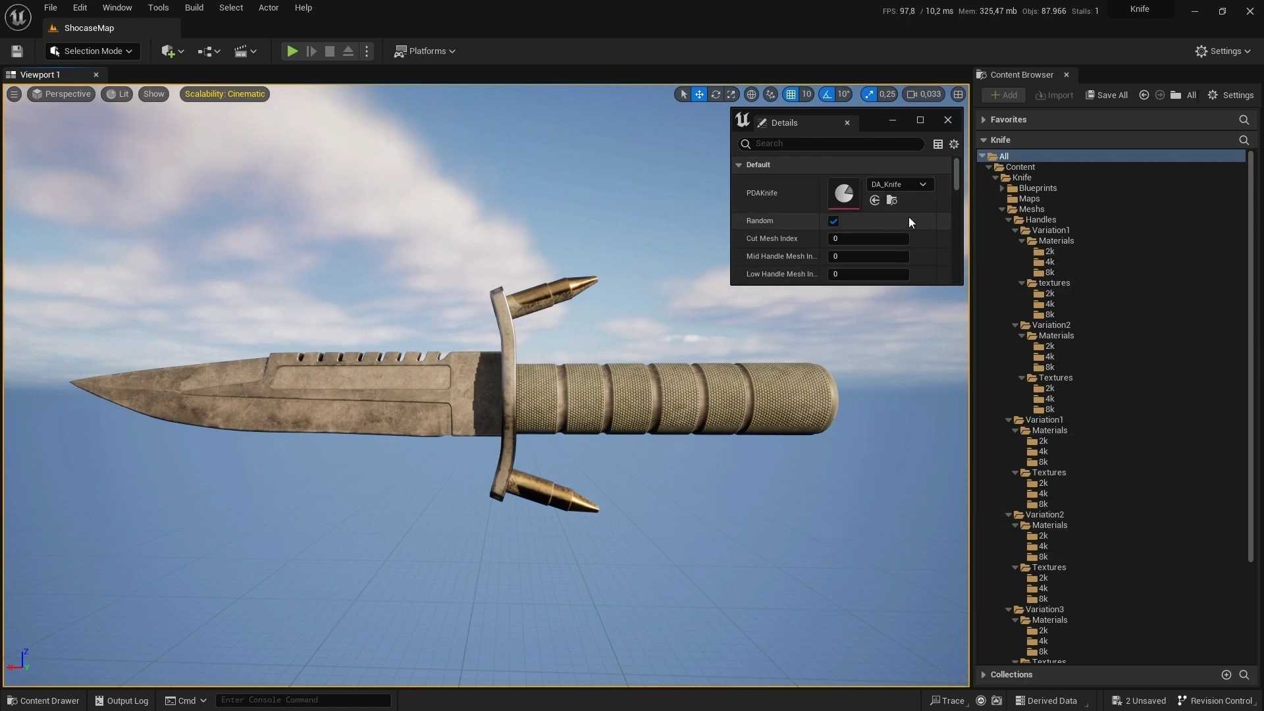Screen dimensions: 1264x711
Task: Open the Selection Mode dropdown
Action: point(92,51)
